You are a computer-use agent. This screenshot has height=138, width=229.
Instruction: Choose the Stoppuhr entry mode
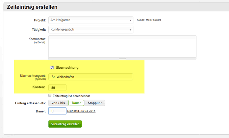pyautogui.click(x=95, y=103)
